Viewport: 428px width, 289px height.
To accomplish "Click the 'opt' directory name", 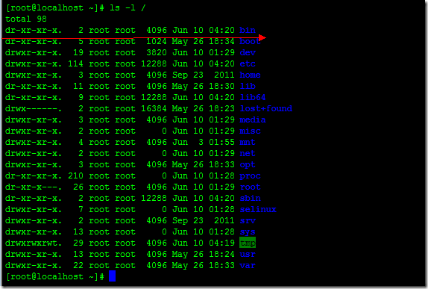I will click(x=248, y=164).
